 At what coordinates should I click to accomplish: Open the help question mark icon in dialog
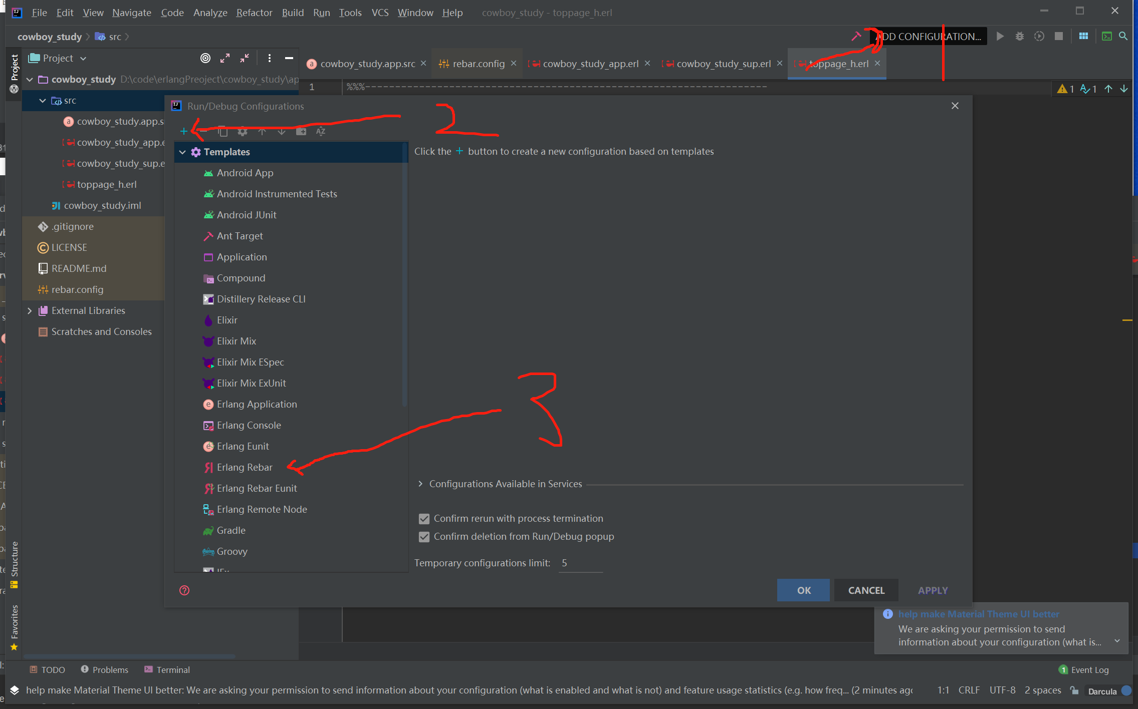pos(184,590)
